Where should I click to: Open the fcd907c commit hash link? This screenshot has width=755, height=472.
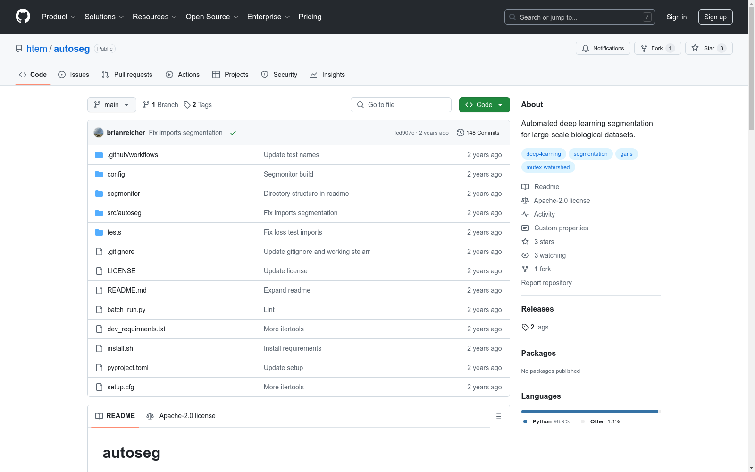click(404, 133)
